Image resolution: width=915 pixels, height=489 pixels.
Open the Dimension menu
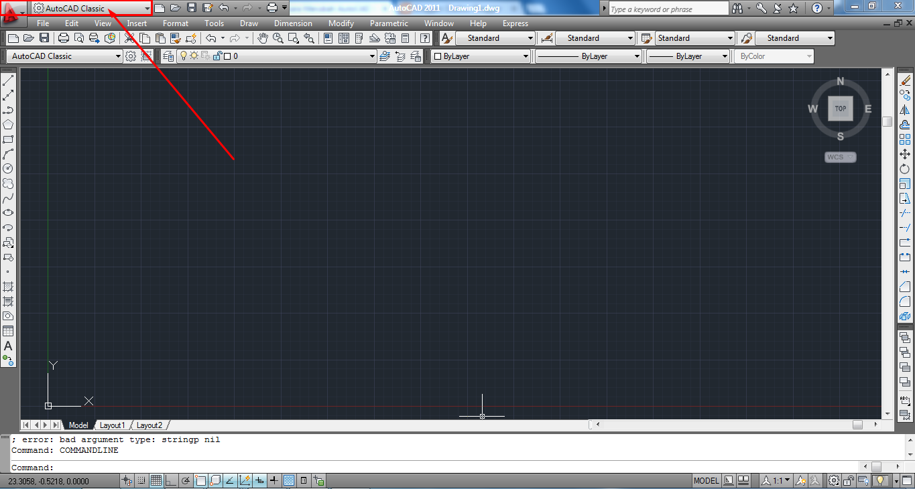(293, 23)
